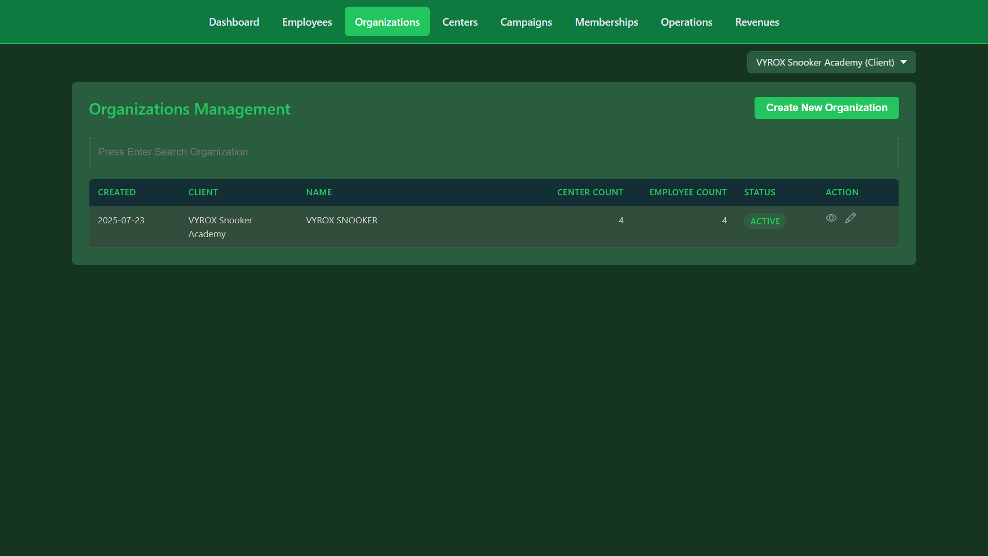Viewport: 988px width, 556px height.
Task: Click the CLIENT column header
Action: 203,192
